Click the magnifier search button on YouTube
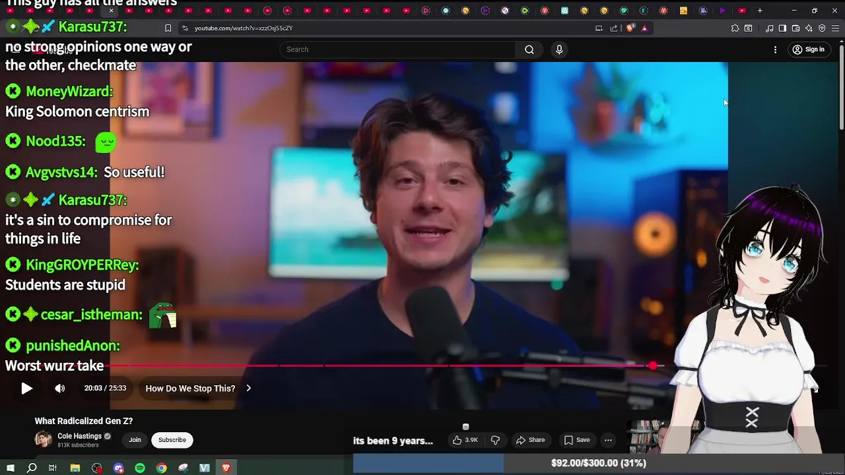Screen dimensions: 845x475 point(529,49)
